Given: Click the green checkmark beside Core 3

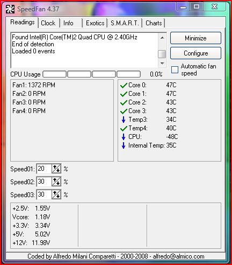Looking at the screenshot, I should (124, 111).
